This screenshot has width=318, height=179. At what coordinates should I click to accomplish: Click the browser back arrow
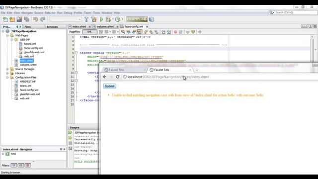click(x=105, y=77)
